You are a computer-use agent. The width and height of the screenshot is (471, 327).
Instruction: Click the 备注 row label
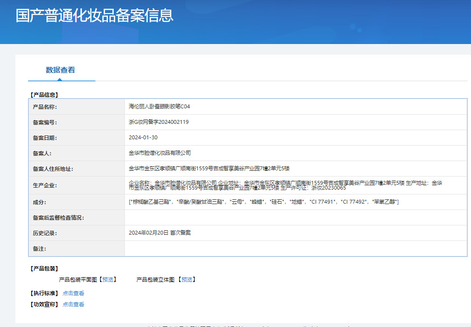coord(39,249)
